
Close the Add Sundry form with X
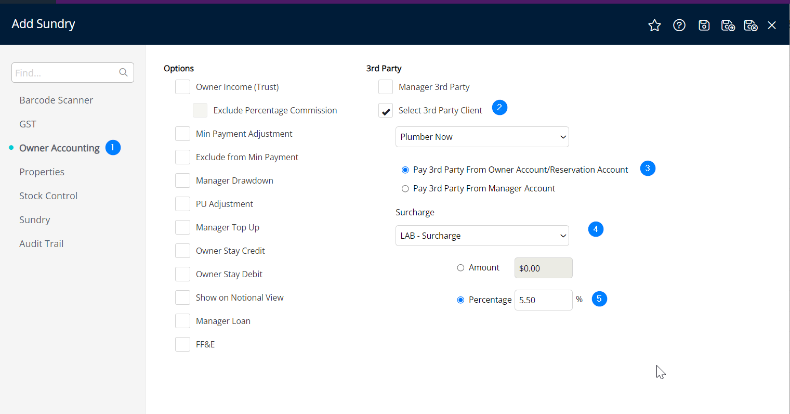click(x=772, y=25)
